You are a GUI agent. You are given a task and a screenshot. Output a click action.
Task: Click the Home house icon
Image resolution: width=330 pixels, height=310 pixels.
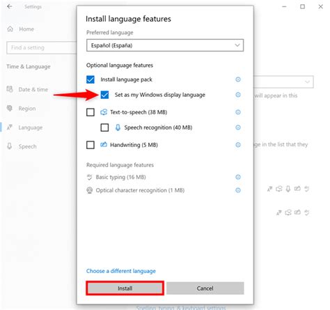(x=10, y=29)
